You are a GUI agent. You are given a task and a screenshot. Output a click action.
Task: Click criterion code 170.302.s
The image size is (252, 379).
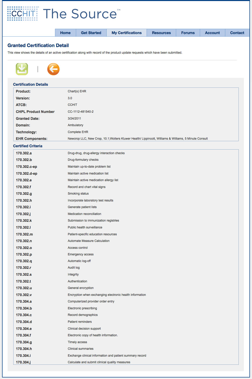[24, 274]
